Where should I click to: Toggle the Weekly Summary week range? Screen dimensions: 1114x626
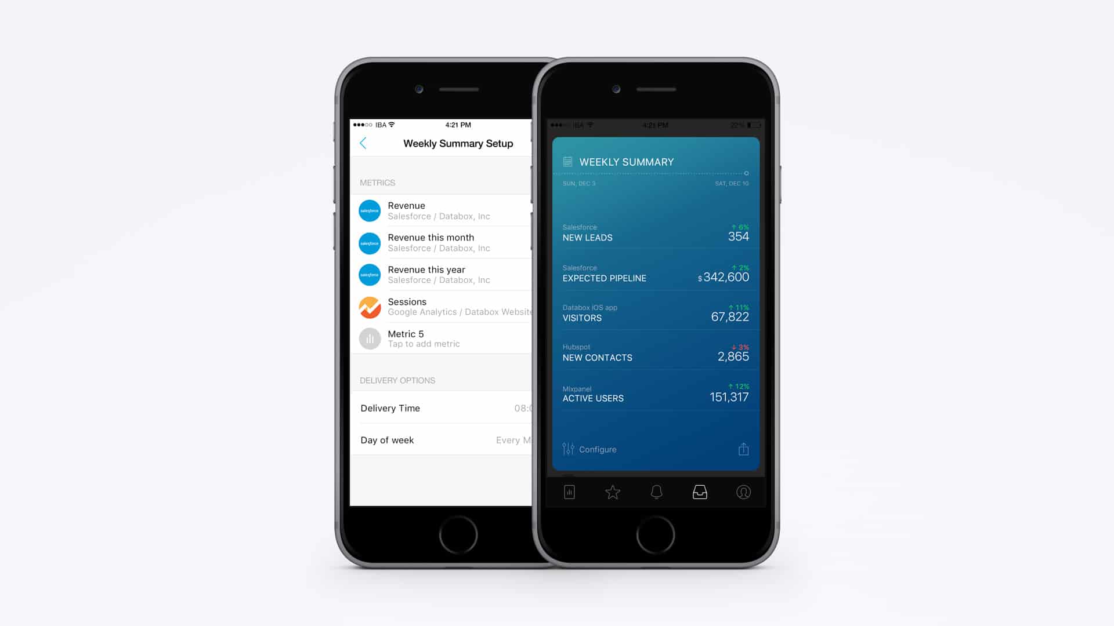pos(747,173)
